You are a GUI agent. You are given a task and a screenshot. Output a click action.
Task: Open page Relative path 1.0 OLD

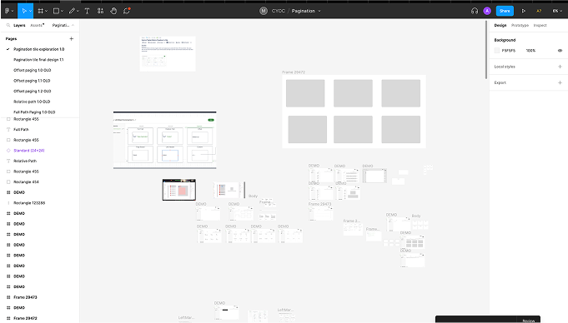click(x=32, y=102)
